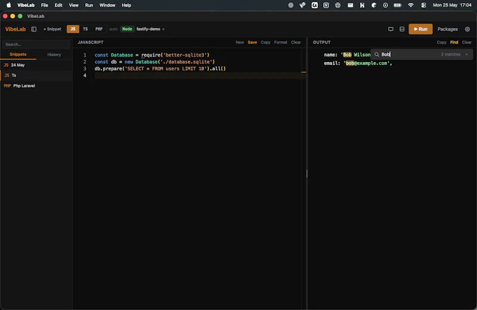Screen dimensions: 477x310
Task: Clear the output panel
Action: (467, 42)
